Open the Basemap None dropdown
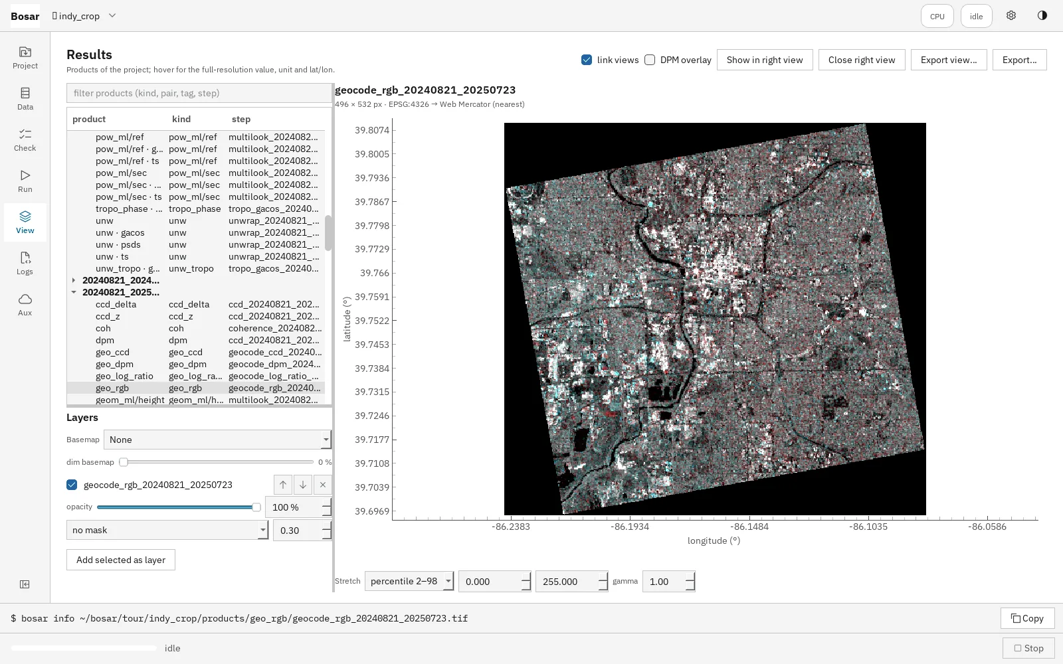 [217, 440]
